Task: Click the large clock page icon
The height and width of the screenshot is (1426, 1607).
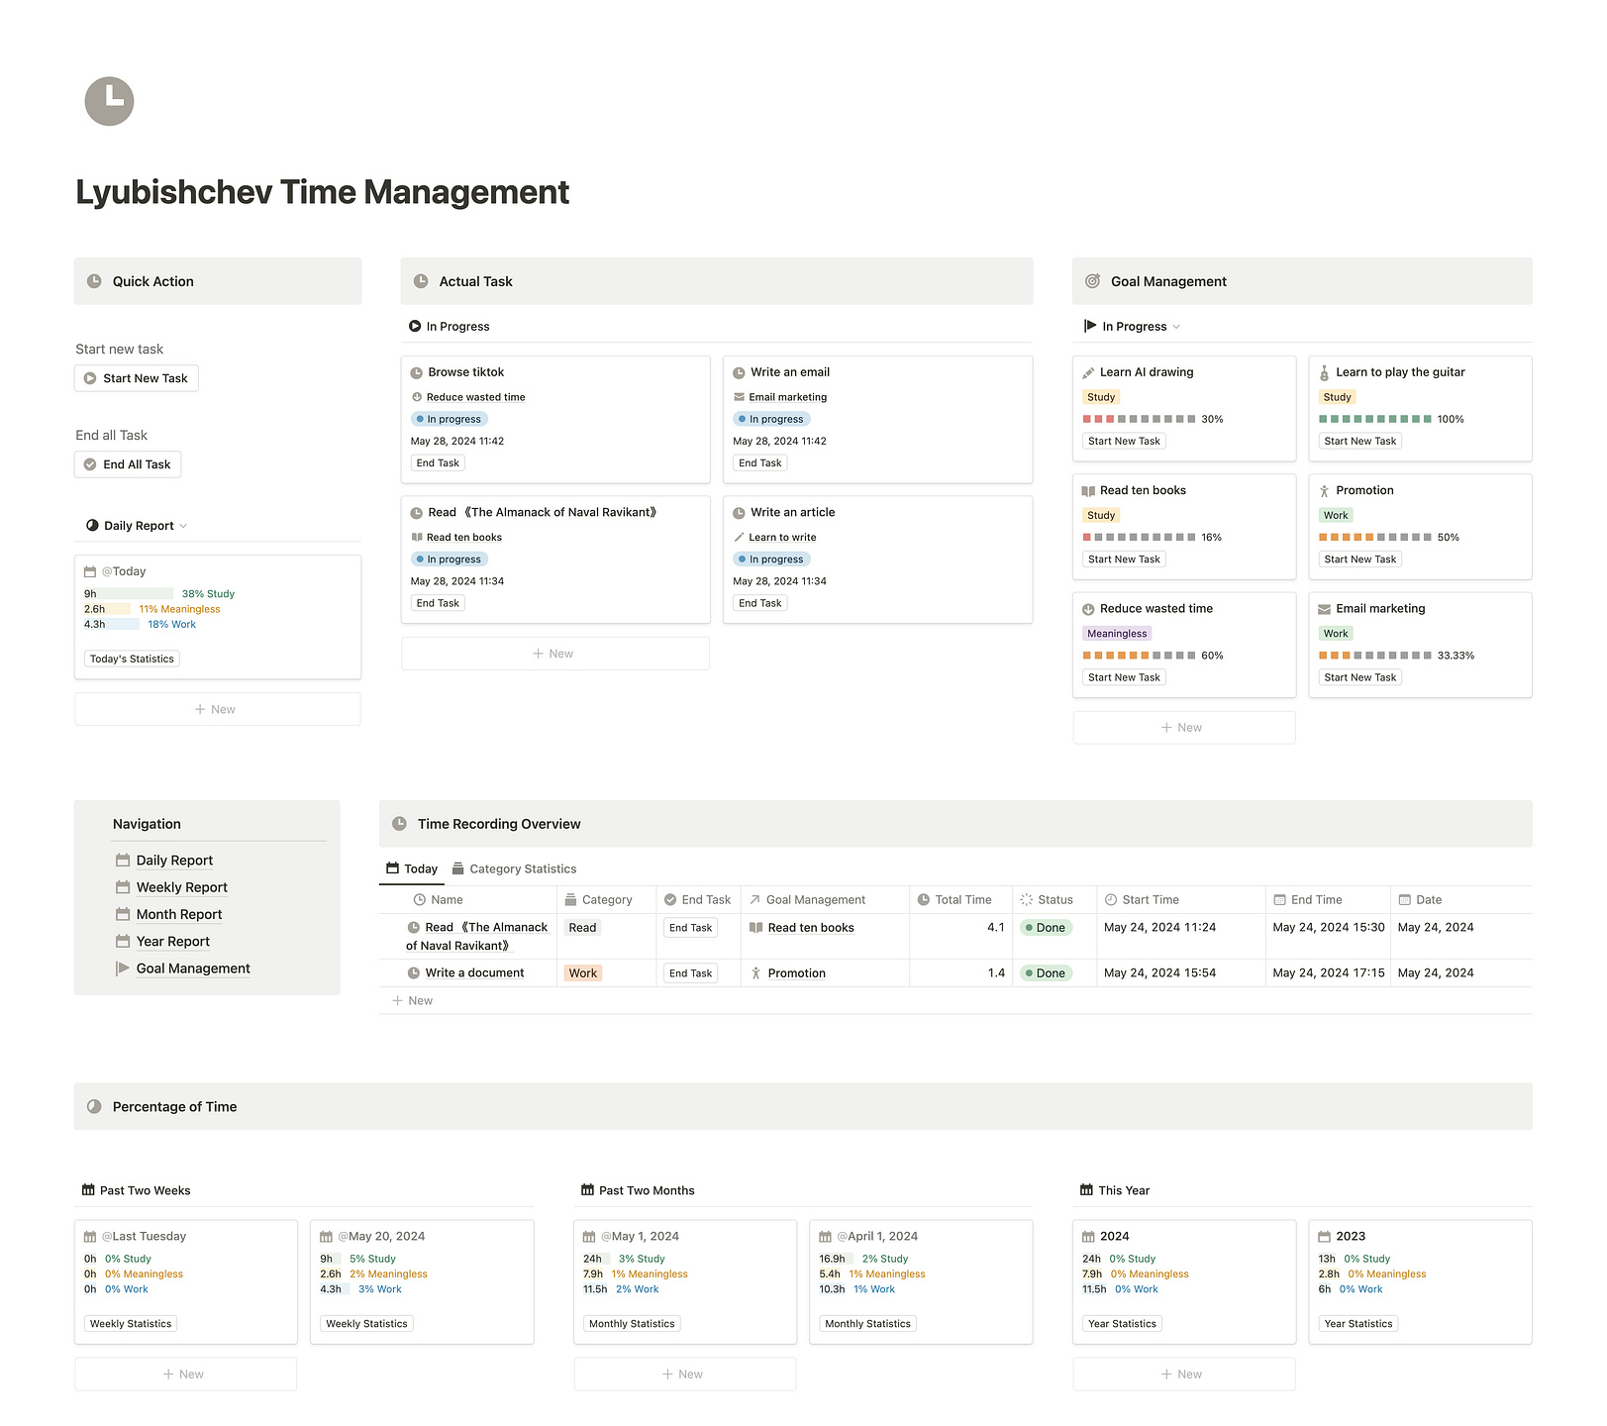Action: point(109,101)
